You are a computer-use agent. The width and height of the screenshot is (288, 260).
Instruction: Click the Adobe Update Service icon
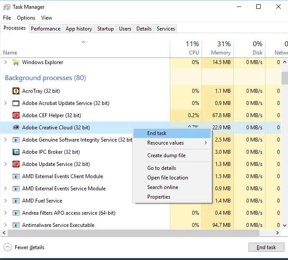[16, 164]
